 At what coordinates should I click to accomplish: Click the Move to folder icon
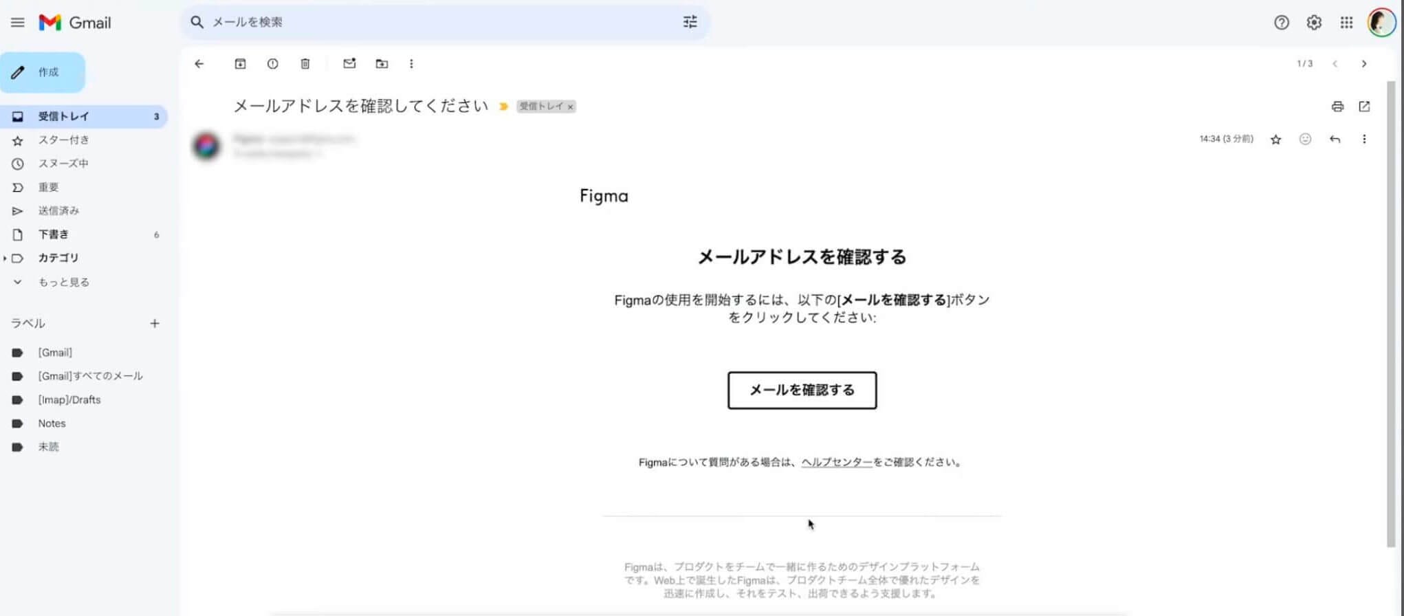382,64
